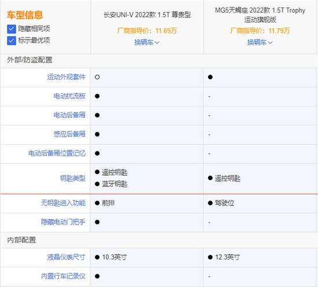
Task: Open the 内置行车记录仪 feature link
Action: tap(63, 276)
